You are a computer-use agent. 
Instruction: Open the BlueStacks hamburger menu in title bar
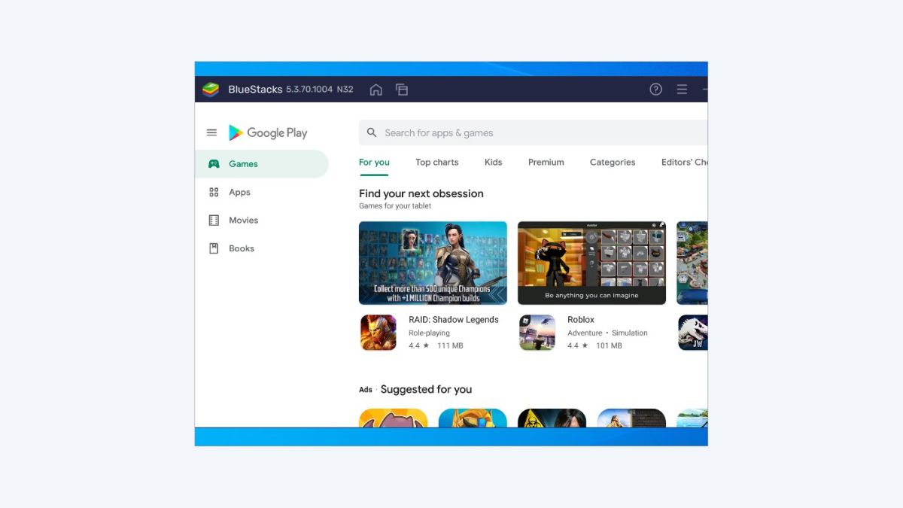point(682,89)
